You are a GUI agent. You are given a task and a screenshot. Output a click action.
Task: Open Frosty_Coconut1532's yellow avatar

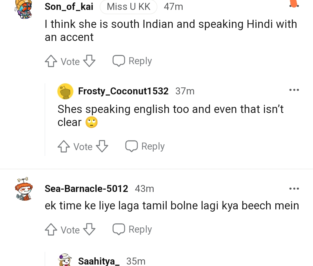(65, 91)
